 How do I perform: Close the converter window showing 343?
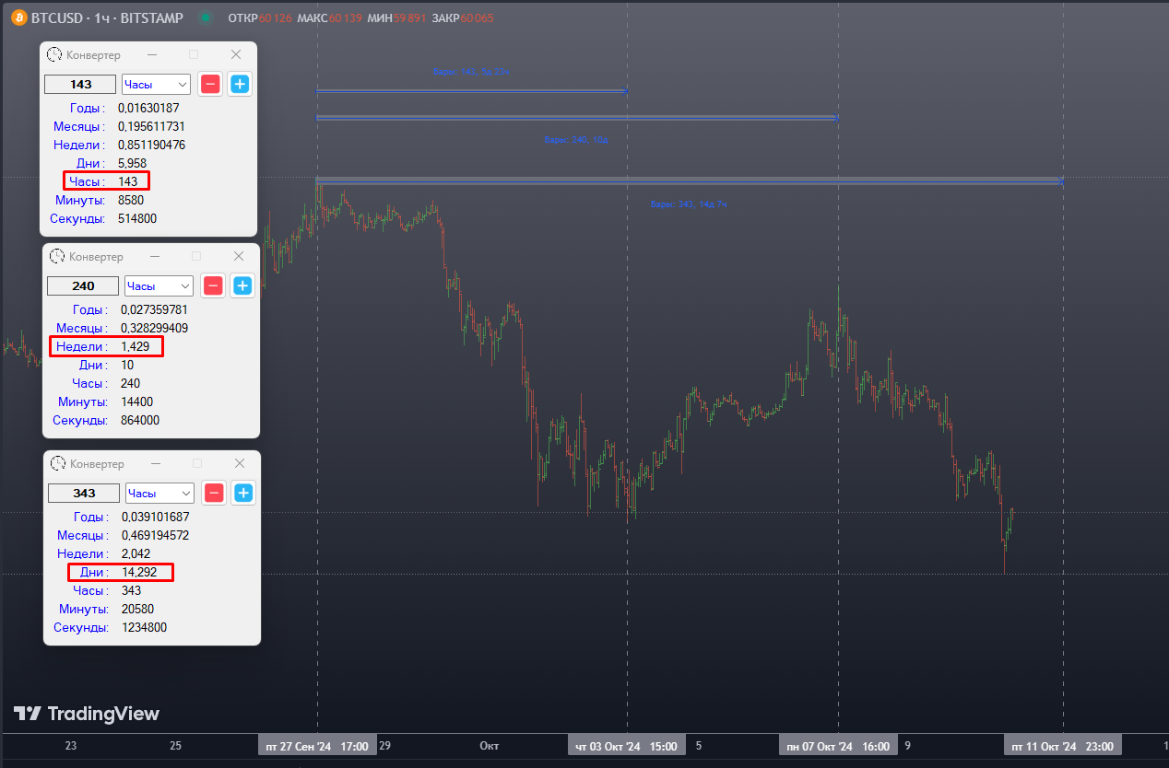tap(240, 463)
